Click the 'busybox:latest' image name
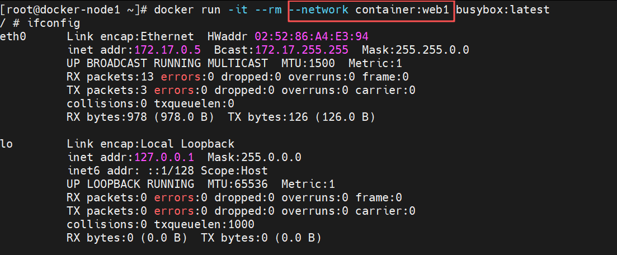The width and height of the screenshot is (617, 255). (503, 10)
